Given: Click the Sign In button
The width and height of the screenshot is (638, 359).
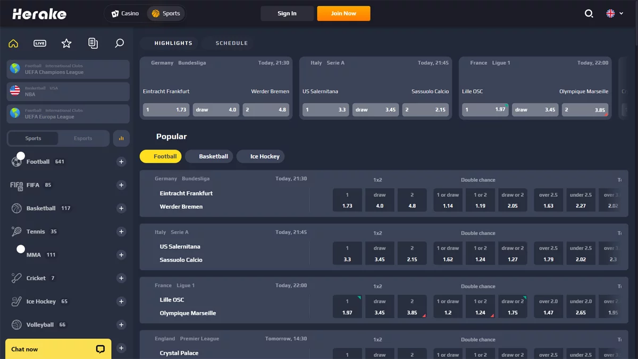Looking at the screenshot, I should [x=287, y=13].
